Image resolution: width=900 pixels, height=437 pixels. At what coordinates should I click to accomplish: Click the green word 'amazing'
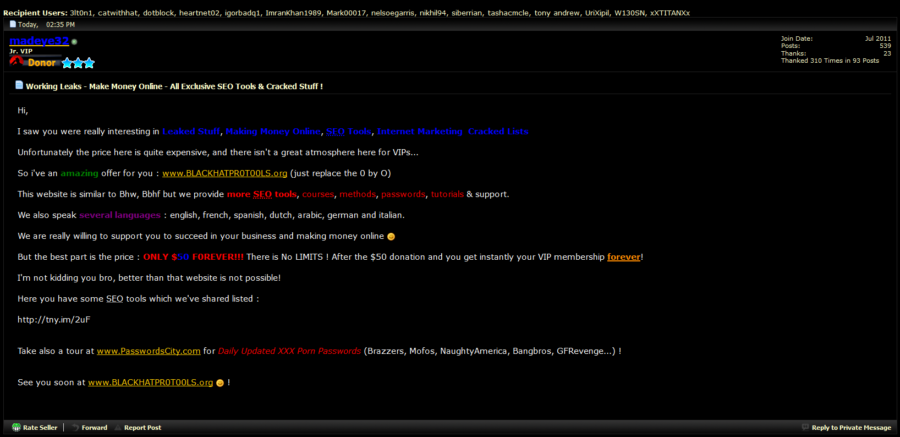[x=79, y=173]
